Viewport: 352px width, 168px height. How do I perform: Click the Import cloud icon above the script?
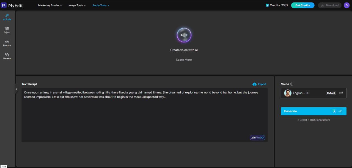tap(254, 84)
